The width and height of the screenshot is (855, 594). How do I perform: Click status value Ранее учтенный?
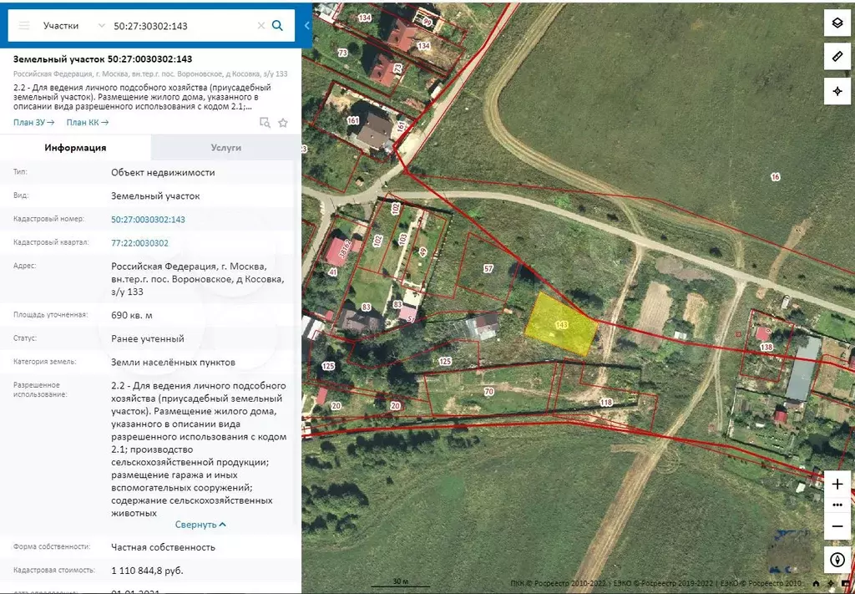148,338
